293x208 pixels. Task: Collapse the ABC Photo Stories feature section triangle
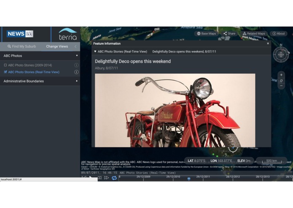[95, 51]
